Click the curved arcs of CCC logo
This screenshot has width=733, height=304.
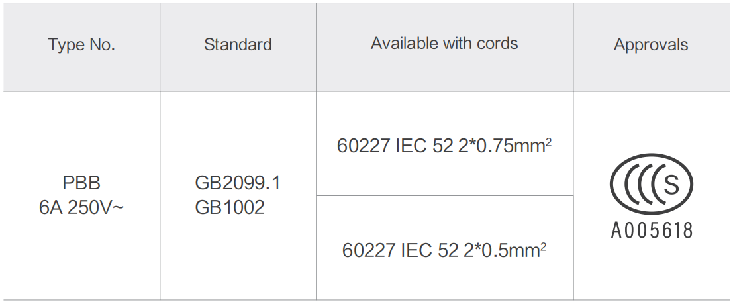[637, 184]
